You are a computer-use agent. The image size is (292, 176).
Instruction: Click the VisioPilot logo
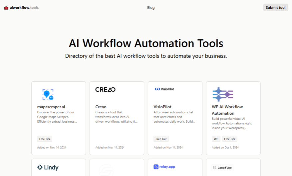pyautogui.click(x=164, y=89)
